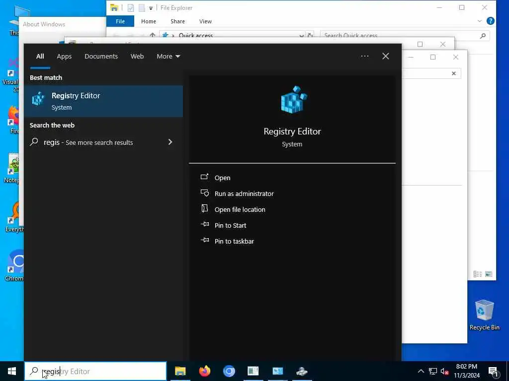Open the Windows Start menu
The image size is (509, 381).
click(12, 371)
